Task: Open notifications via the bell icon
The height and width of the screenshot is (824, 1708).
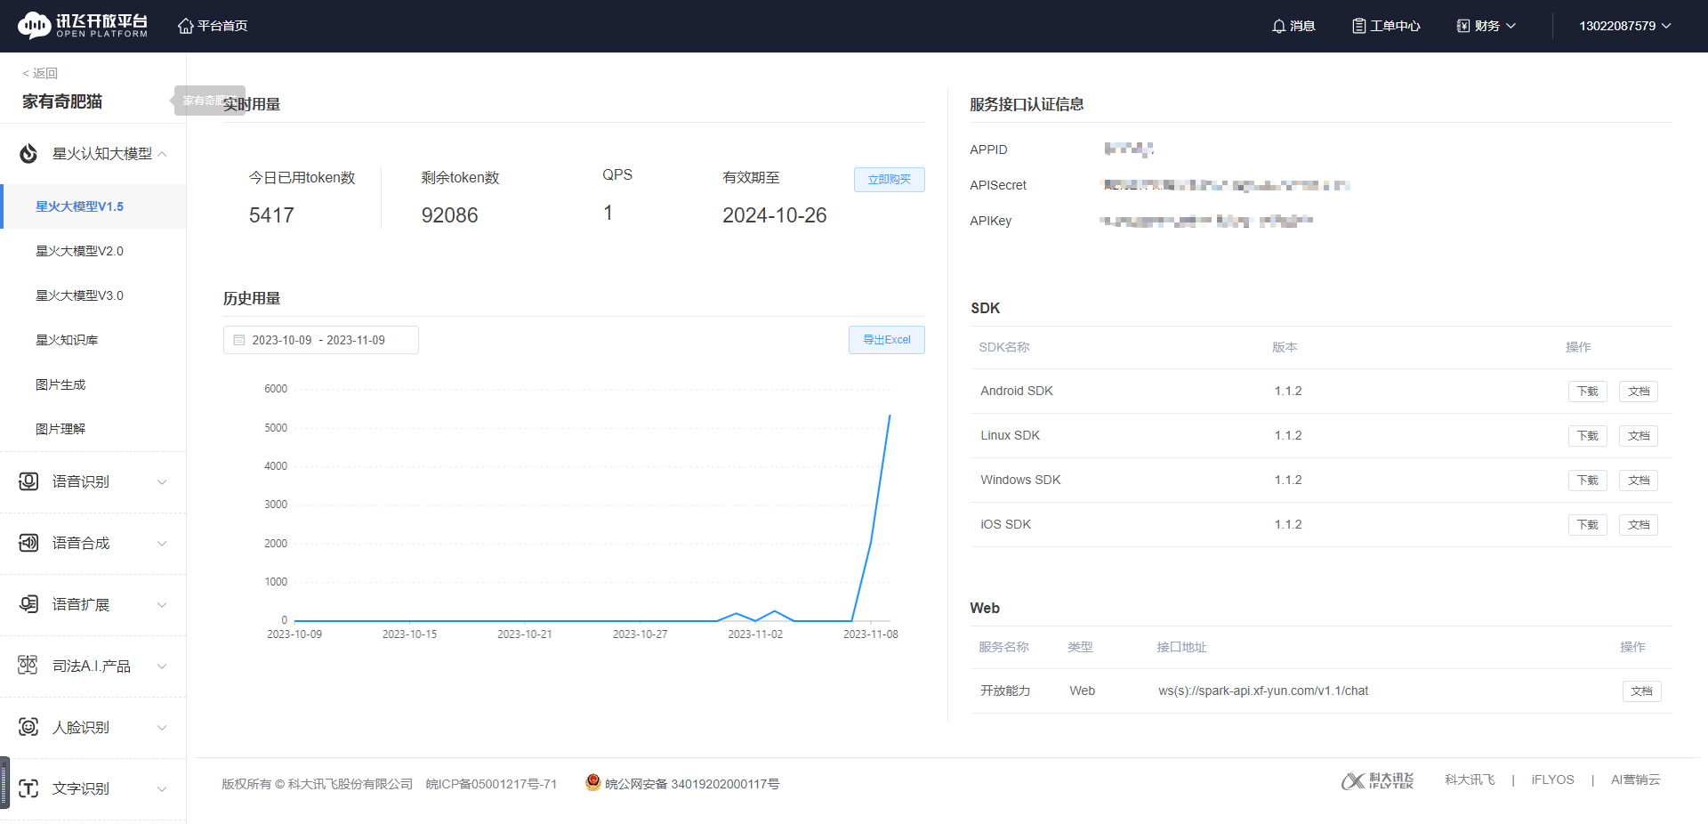Action: pos(1278,26)
